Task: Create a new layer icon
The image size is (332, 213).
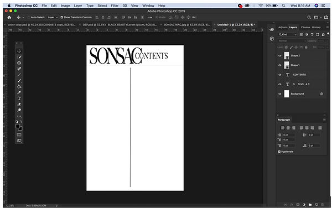Action: pos(316,205)
